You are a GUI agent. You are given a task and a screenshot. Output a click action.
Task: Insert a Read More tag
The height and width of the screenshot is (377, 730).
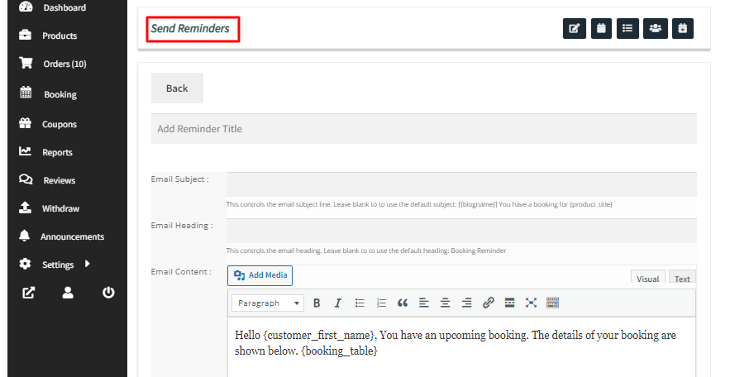click(510, 303)
